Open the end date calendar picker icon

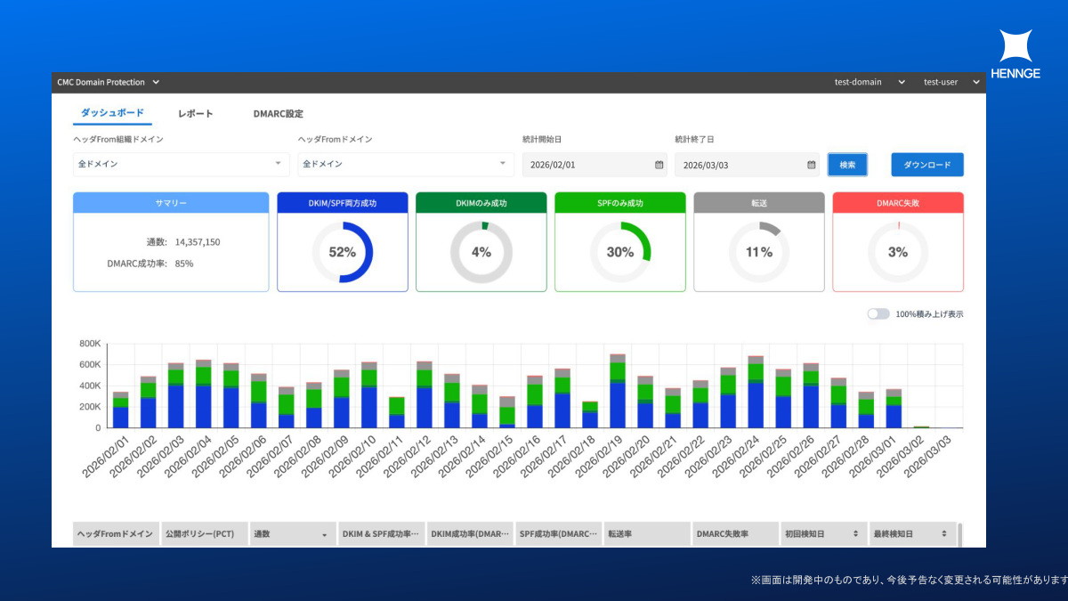[x=810, y=165]
